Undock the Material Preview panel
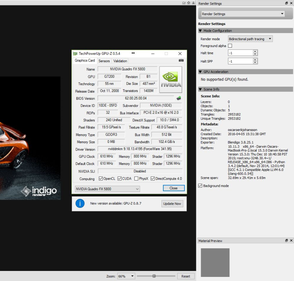This screenshot has height=281, width=294. 287,241
